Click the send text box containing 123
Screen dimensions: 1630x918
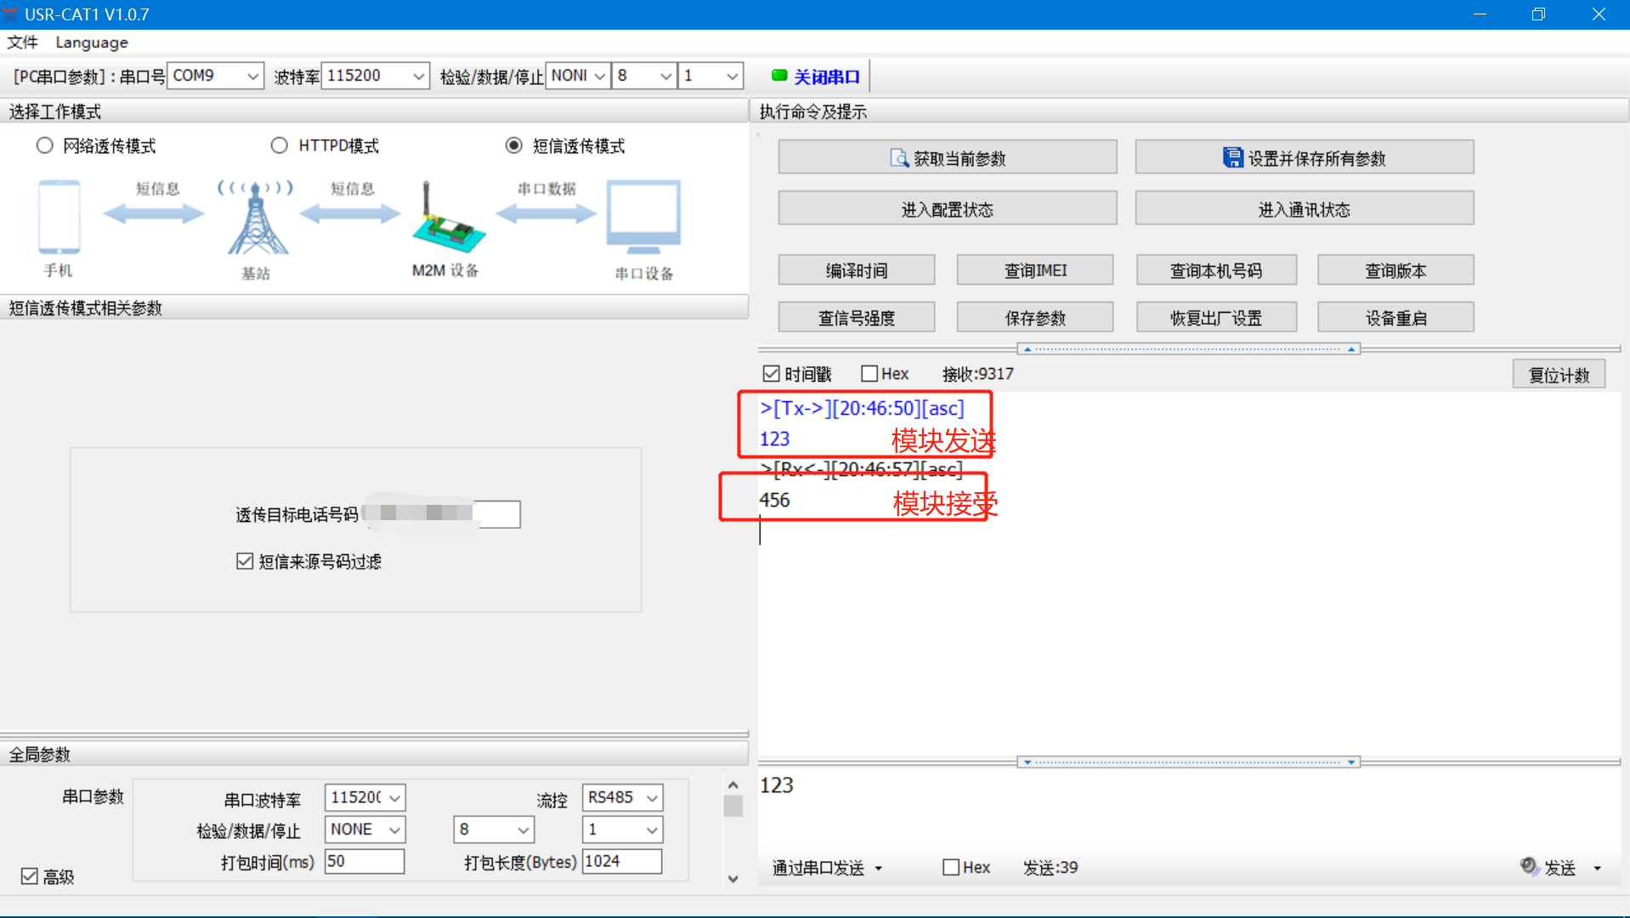[x=1189, y=807]
